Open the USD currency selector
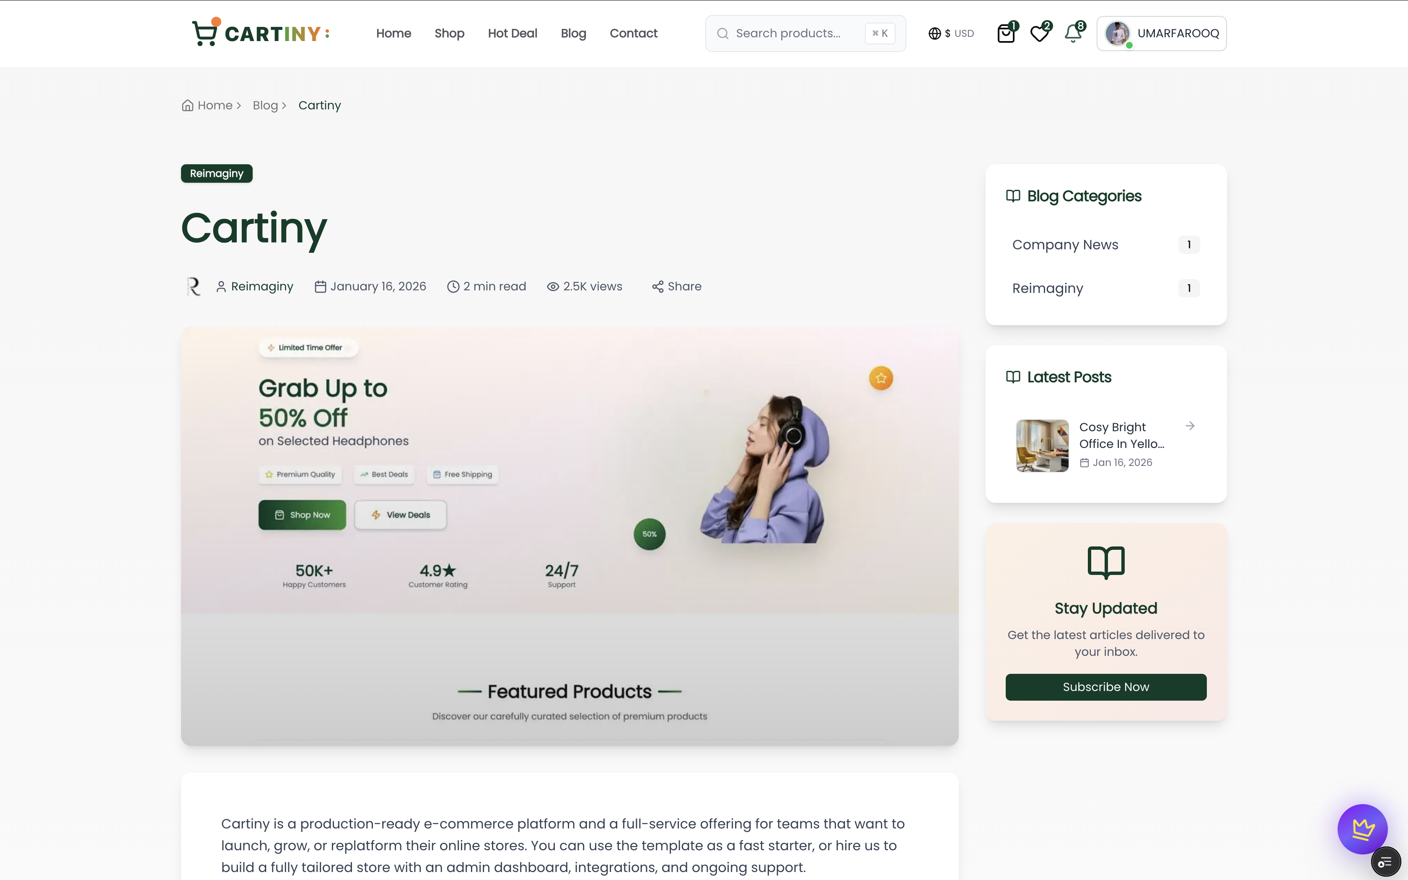The height and width of the screenshot is (880, 1408). (x=951, y=34)
